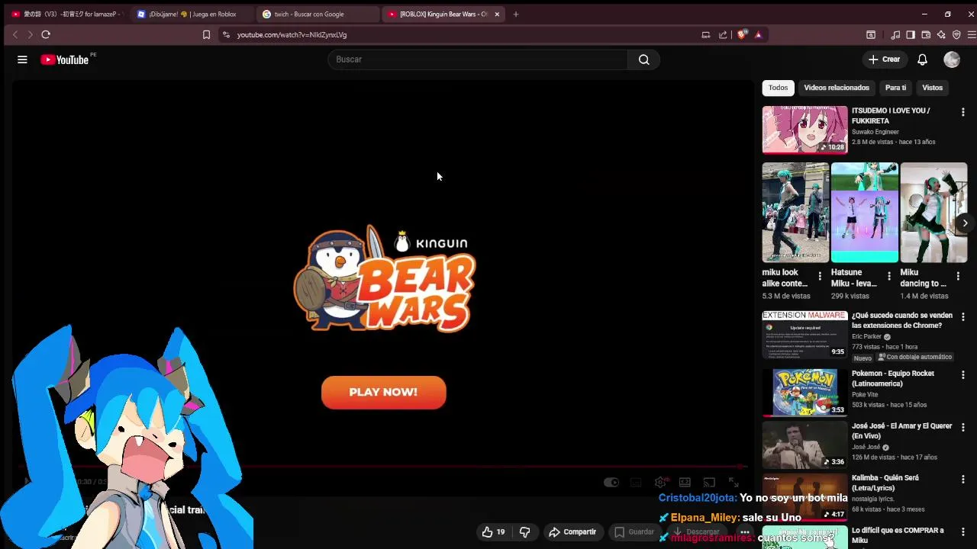Open the browser main hamburger menu

click(x=971, y=34)
